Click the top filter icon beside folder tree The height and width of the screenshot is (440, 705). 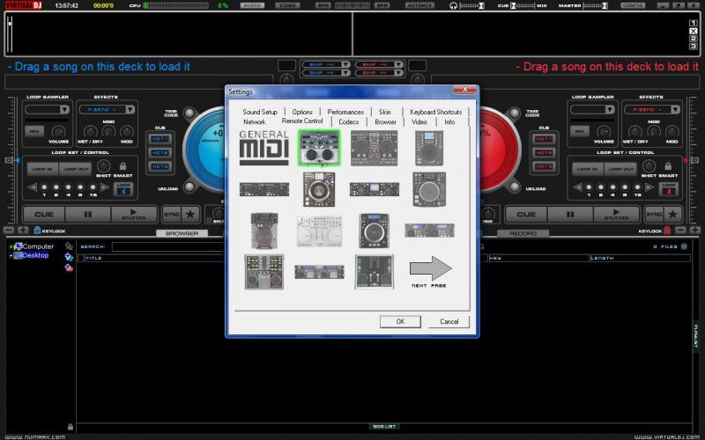click(x=69, y=246)
